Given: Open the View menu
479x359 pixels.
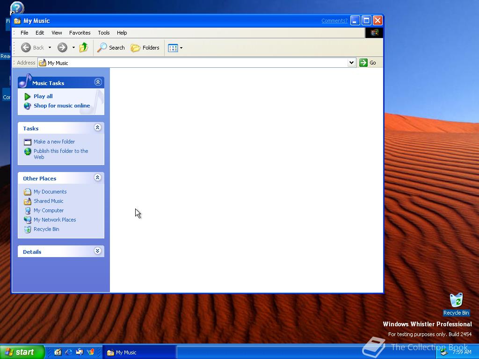Looking at the screenshot, I should [57, 33].
